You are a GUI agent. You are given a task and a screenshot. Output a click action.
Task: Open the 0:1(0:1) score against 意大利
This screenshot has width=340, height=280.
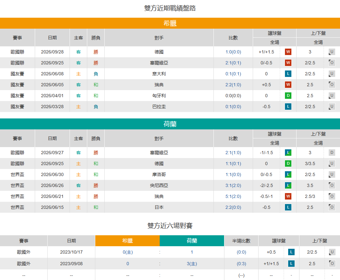click(x=233, y=74)
